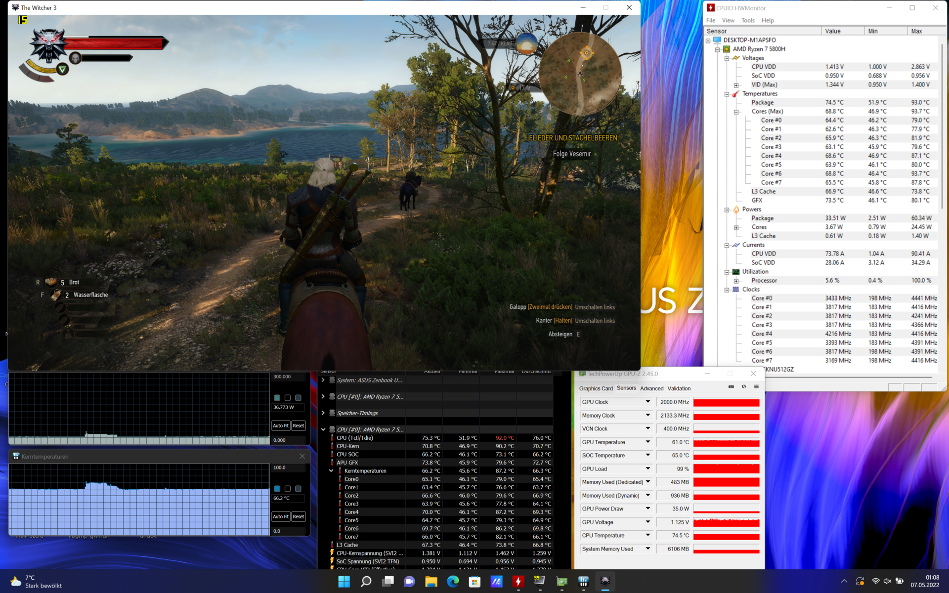949x593 pixels.
Task: Click the wolf medallion in the game HUD
Action: coord(48,45)
